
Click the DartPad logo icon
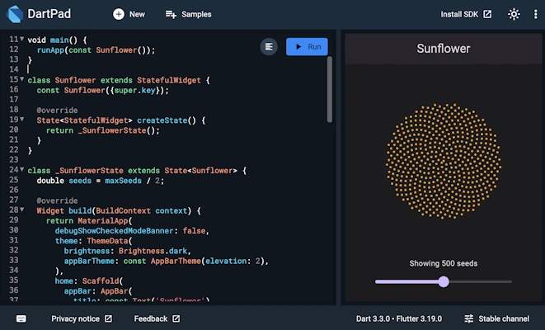pyautogui.click(x=15, y=14)
